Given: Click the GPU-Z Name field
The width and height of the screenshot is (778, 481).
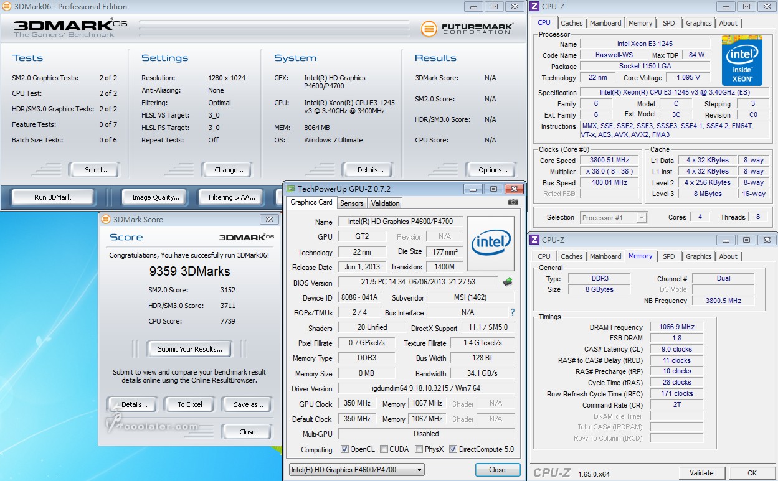Looking at the screenshot, I should (401, 222).
